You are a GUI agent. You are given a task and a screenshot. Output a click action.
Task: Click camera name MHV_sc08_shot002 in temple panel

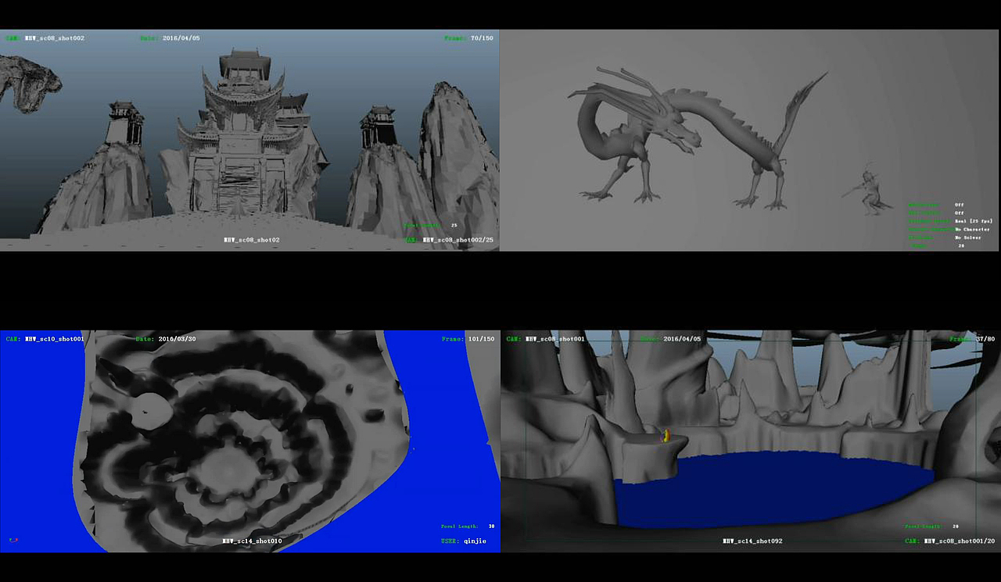tap(55, 37)
